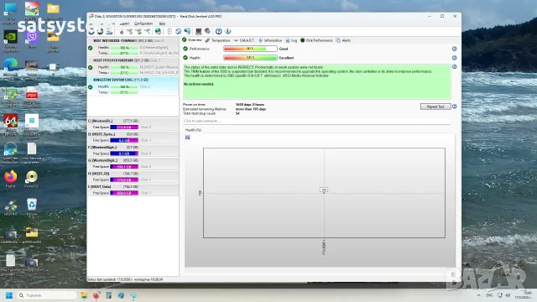
Task: Click the first disk test icon after the toolbar separator
Action: tap(121, 32)
